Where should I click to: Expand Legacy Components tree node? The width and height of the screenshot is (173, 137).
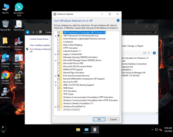(x=55, y=54)
